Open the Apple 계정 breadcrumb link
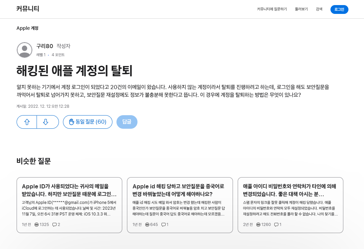 coord(27,28)
